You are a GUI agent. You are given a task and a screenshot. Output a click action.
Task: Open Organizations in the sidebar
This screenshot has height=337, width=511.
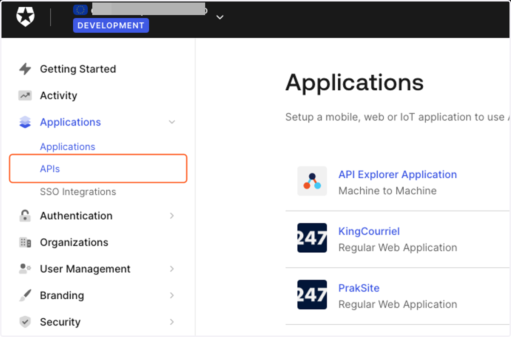(x=74, y=243)
